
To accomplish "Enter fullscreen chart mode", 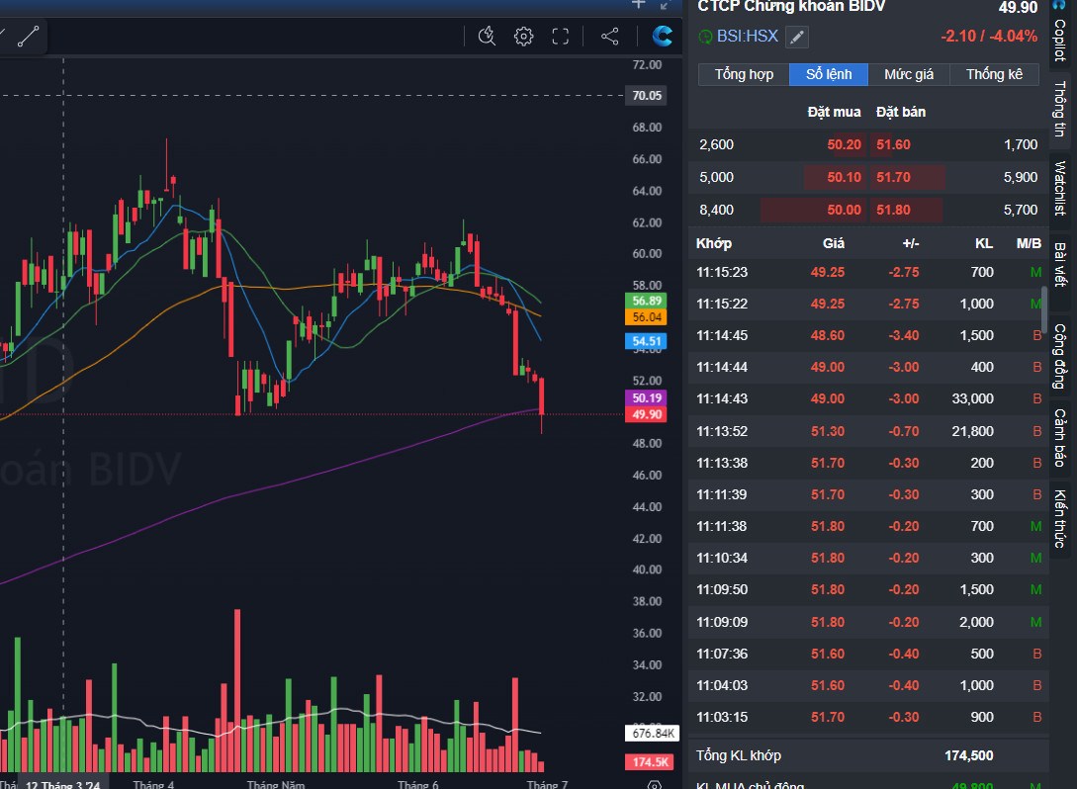I will [x=561, y=37].
